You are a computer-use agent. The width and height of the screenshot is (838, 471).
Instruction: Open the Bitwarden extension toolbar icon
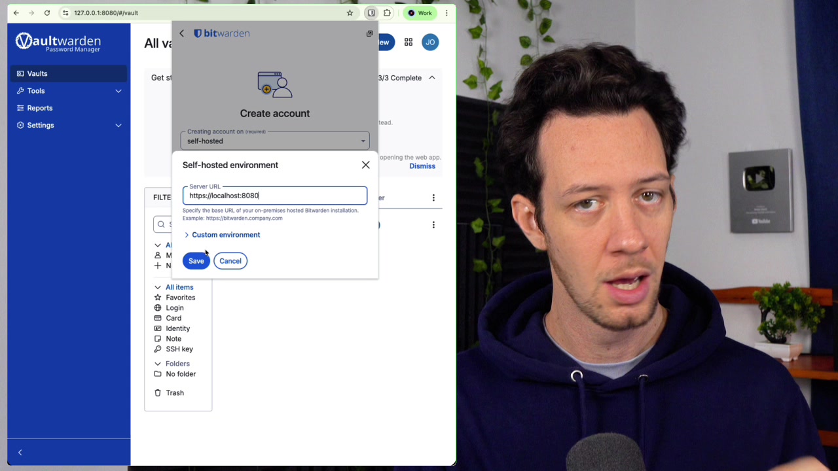371,13
